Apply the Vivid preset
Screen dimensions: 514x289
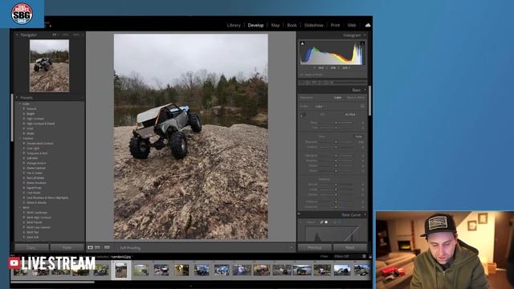[x=30, y=128]
